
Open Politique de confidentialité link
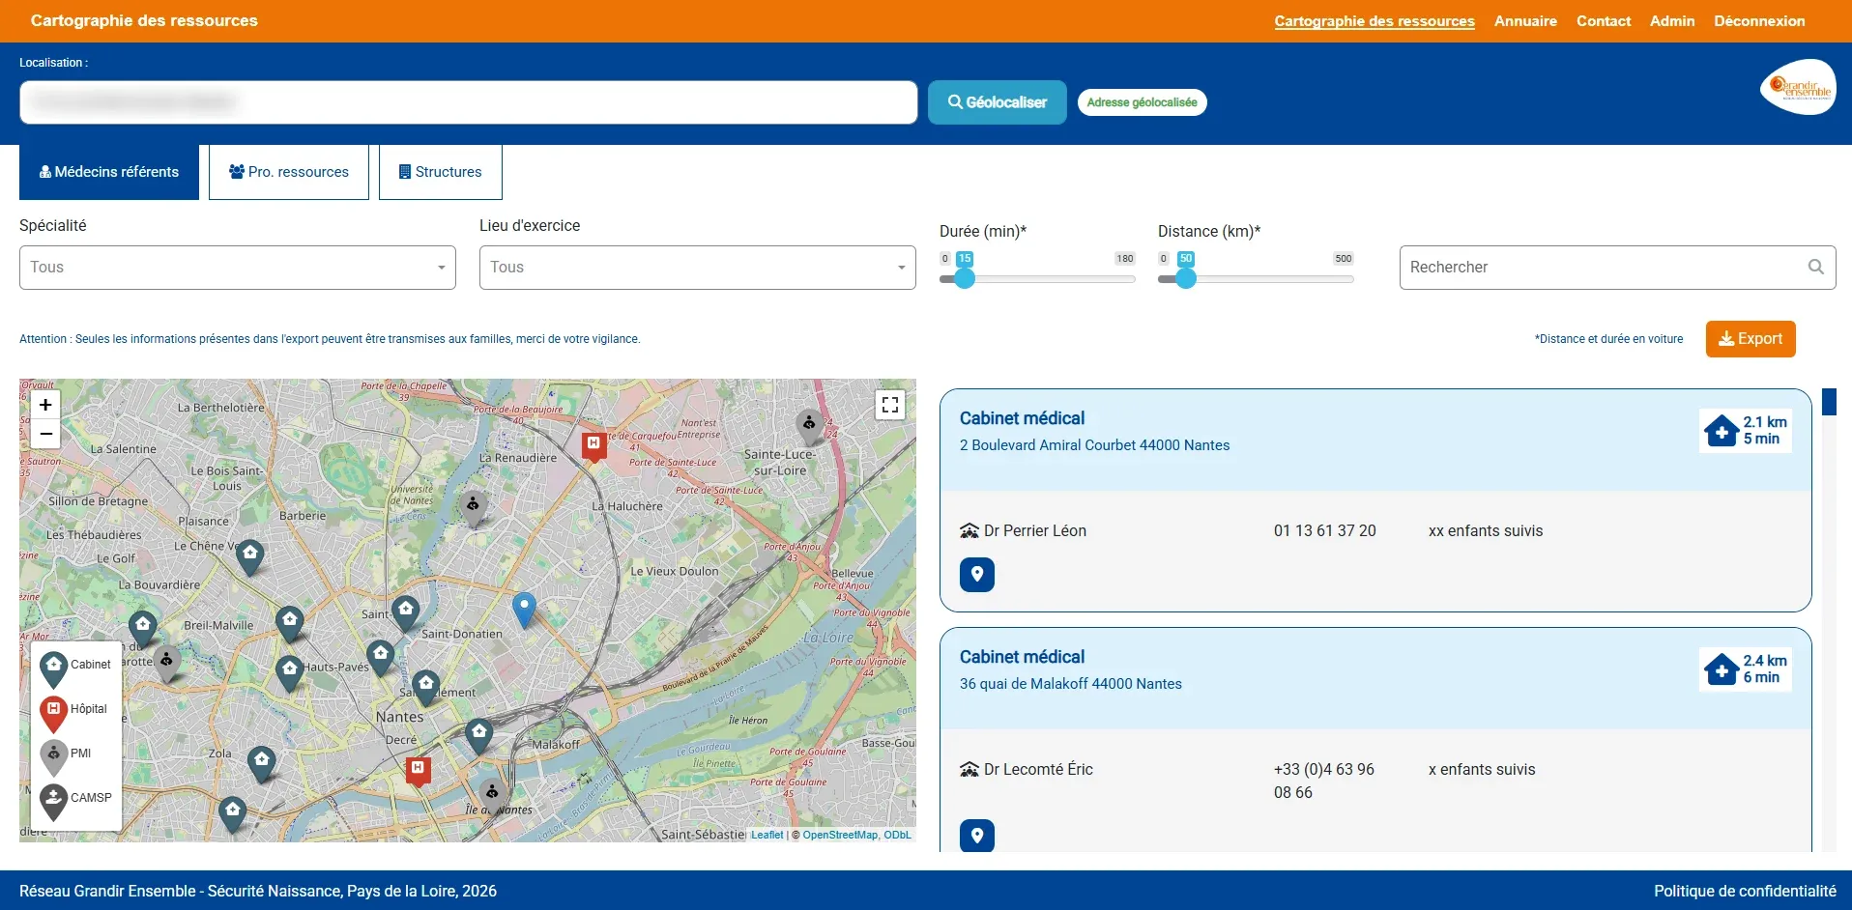click(1745, 891)
